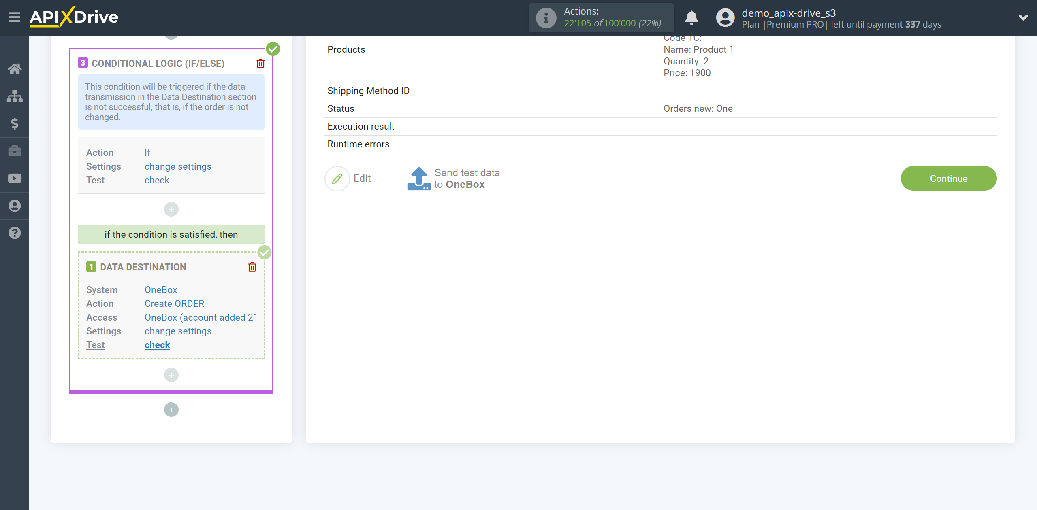Click Send test data to OneBox text
Image resolution: width=1037 pixels, height=510 pixels.
tap(467, 178)
